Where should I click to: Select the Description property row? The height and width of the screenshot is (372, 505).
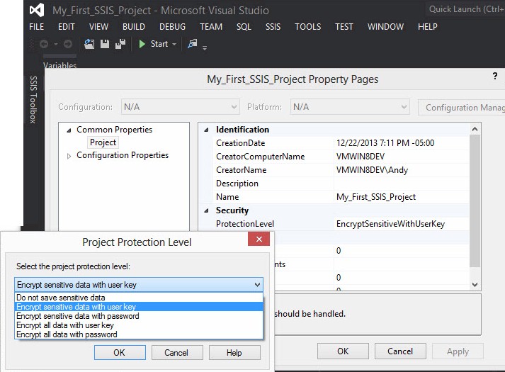341,184
